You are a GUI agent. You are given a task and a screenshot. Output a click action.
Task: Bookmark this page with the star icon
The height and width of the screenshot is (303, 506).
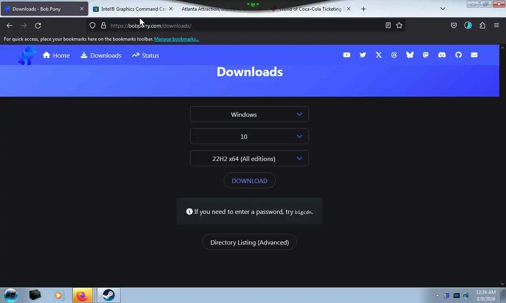(399, 26)
